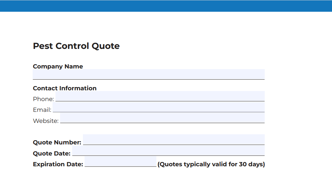Select the Phone input field

160,96
